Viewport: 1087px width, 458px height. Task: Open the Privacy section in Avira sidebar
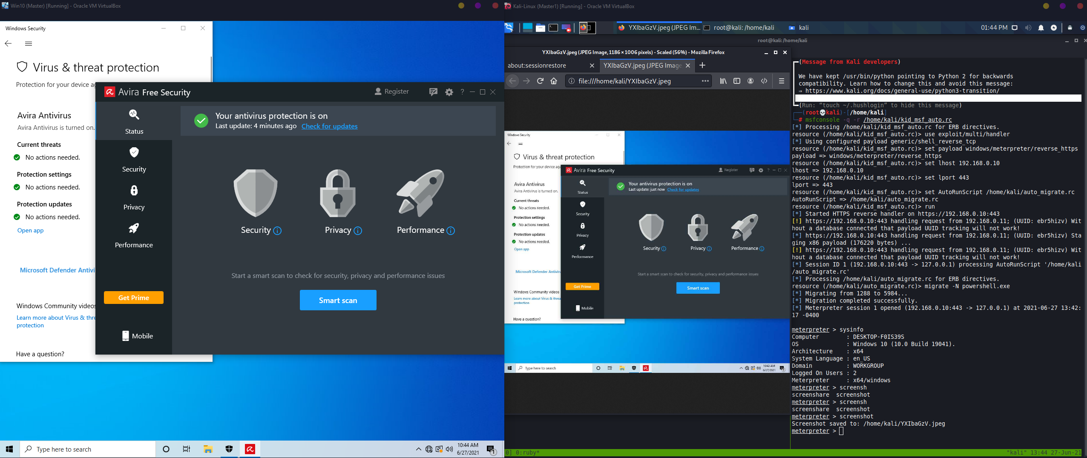pos(134,198)
